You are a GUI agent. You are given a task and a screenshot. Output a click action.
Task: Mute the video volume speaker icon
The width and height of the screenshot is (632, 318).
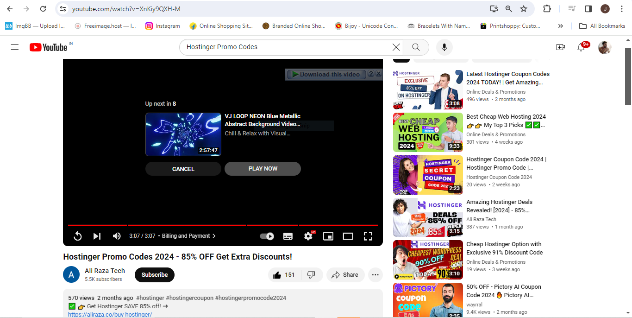coord(117,236)
